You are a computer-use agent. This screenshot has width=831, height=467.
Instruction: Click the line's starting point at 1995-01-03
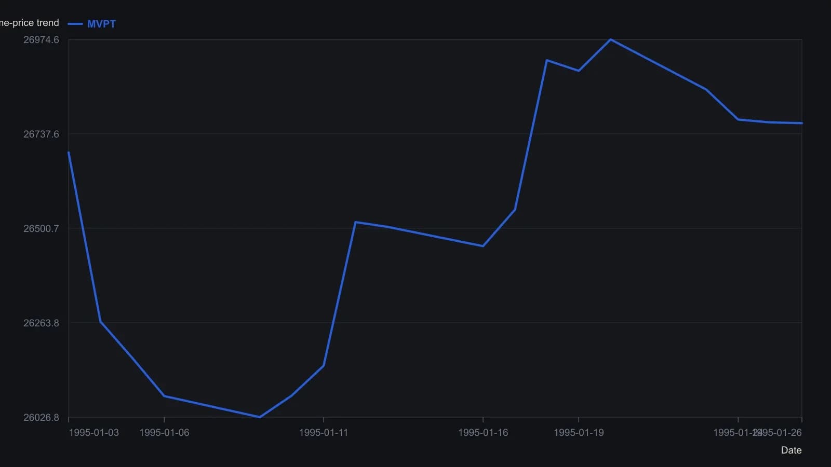[x=69, y=152]
